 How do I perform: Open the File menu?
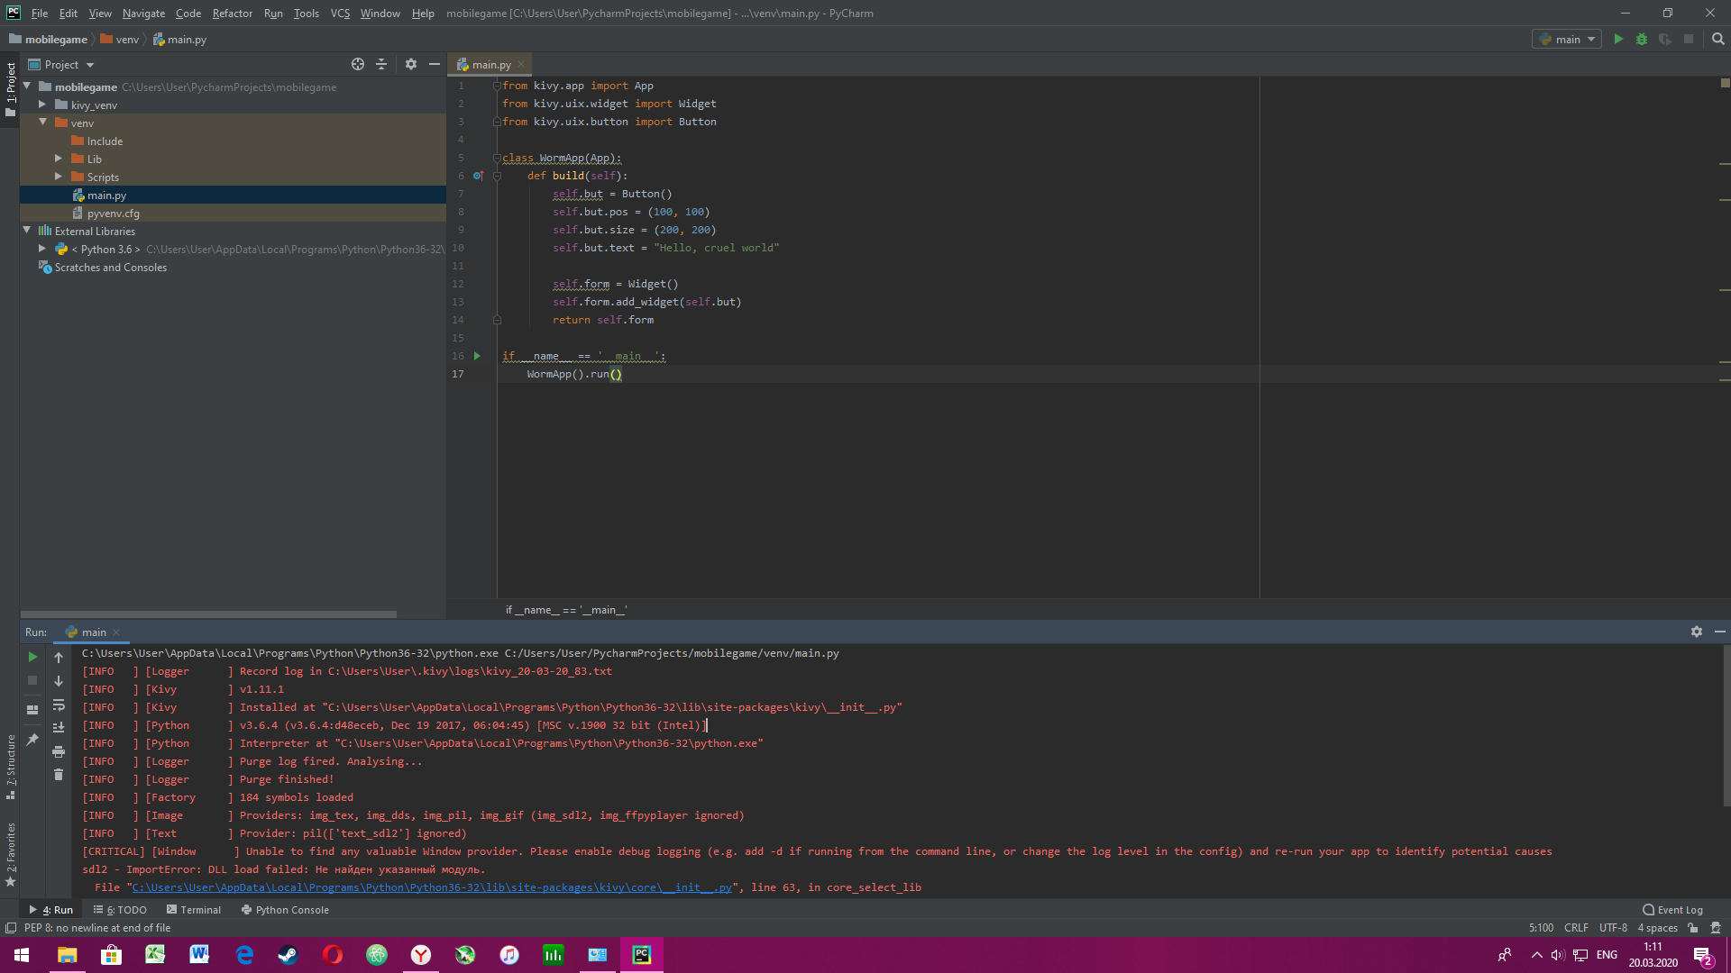(40, 14)
